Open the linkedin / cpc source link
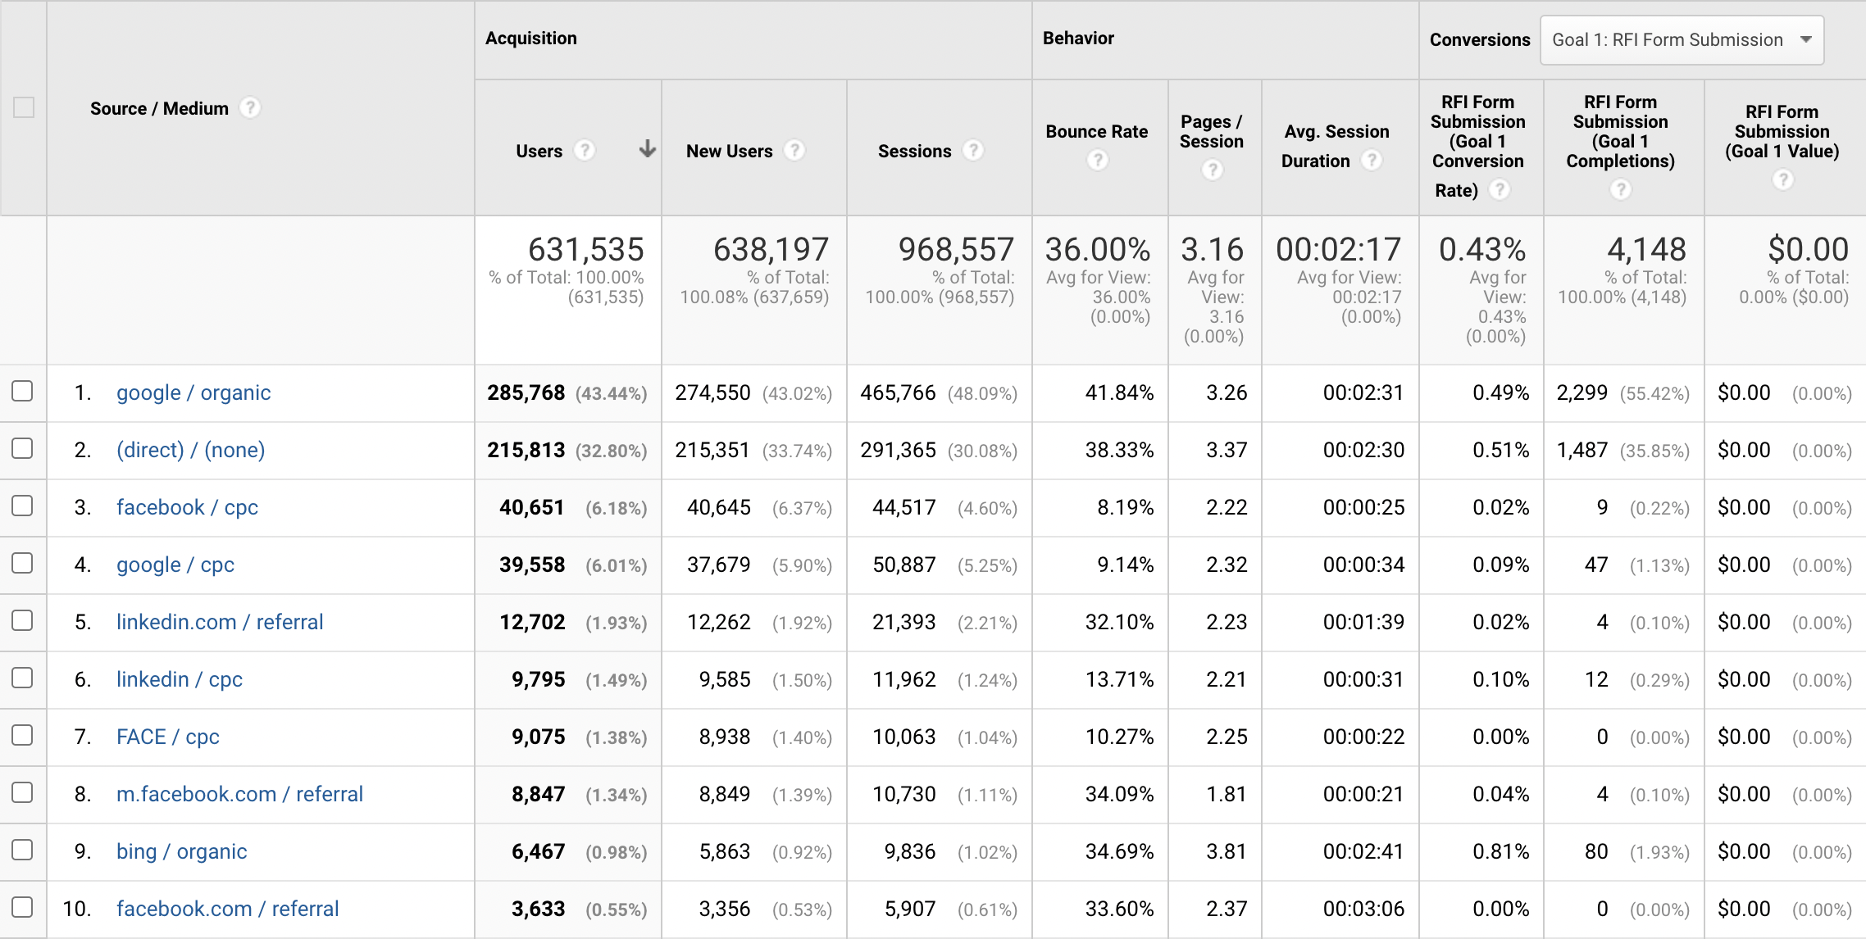Image resolution: width=1866 pixels, height=939 pixels. 180,679
